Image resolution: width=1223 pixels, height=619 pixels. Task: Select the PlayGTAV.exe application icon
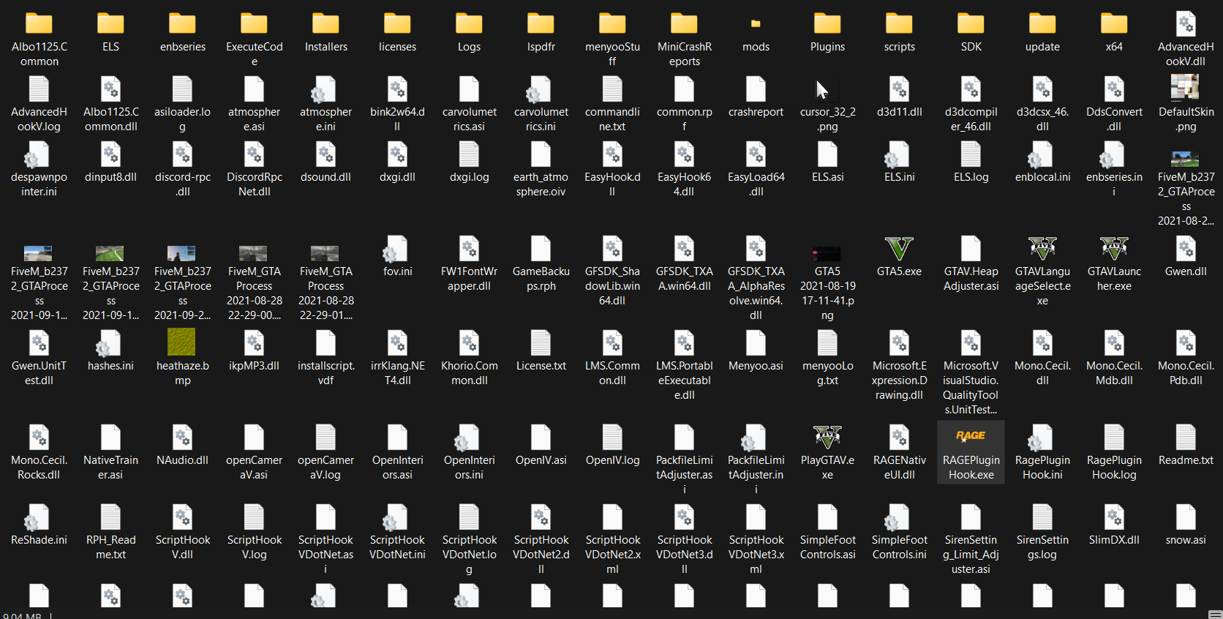[828, 438]
